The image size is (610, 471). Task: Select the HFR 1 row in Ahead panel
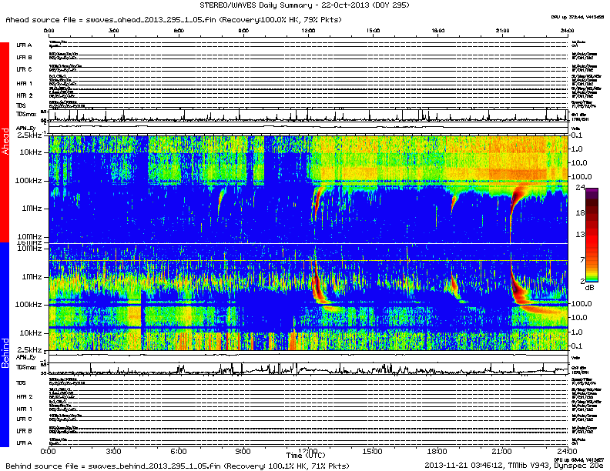[24, 83]
